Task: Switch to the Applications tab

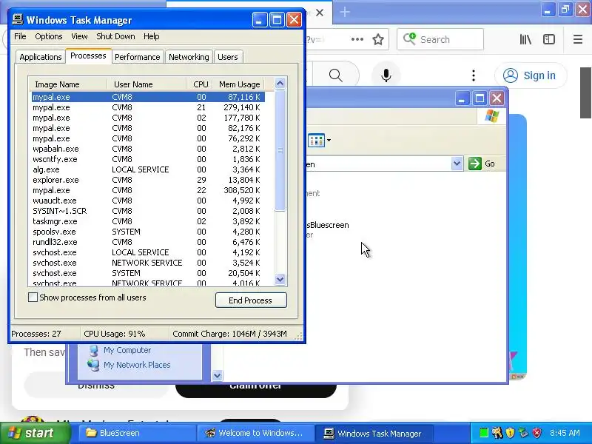Action: coord(41,57)
